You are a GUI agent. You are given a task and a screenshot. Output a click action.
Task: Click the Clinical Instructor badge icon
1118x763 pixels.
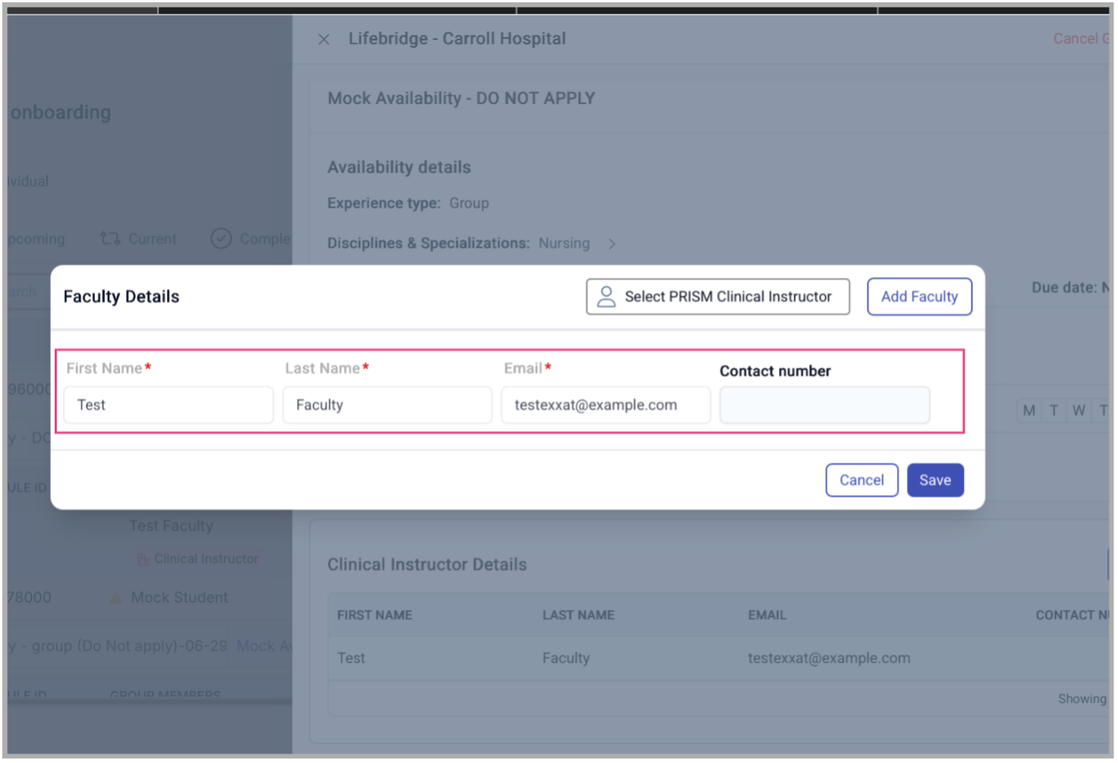pos(143,560)
